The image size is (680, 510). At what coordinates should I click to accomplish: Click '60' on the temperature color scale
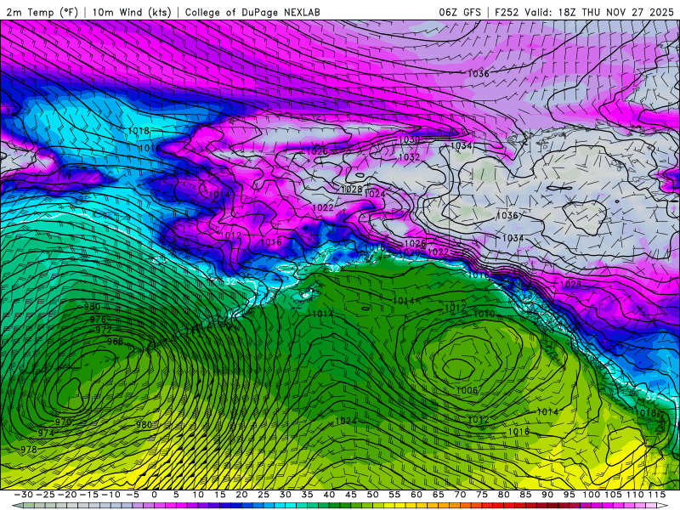tap(416, 495)
